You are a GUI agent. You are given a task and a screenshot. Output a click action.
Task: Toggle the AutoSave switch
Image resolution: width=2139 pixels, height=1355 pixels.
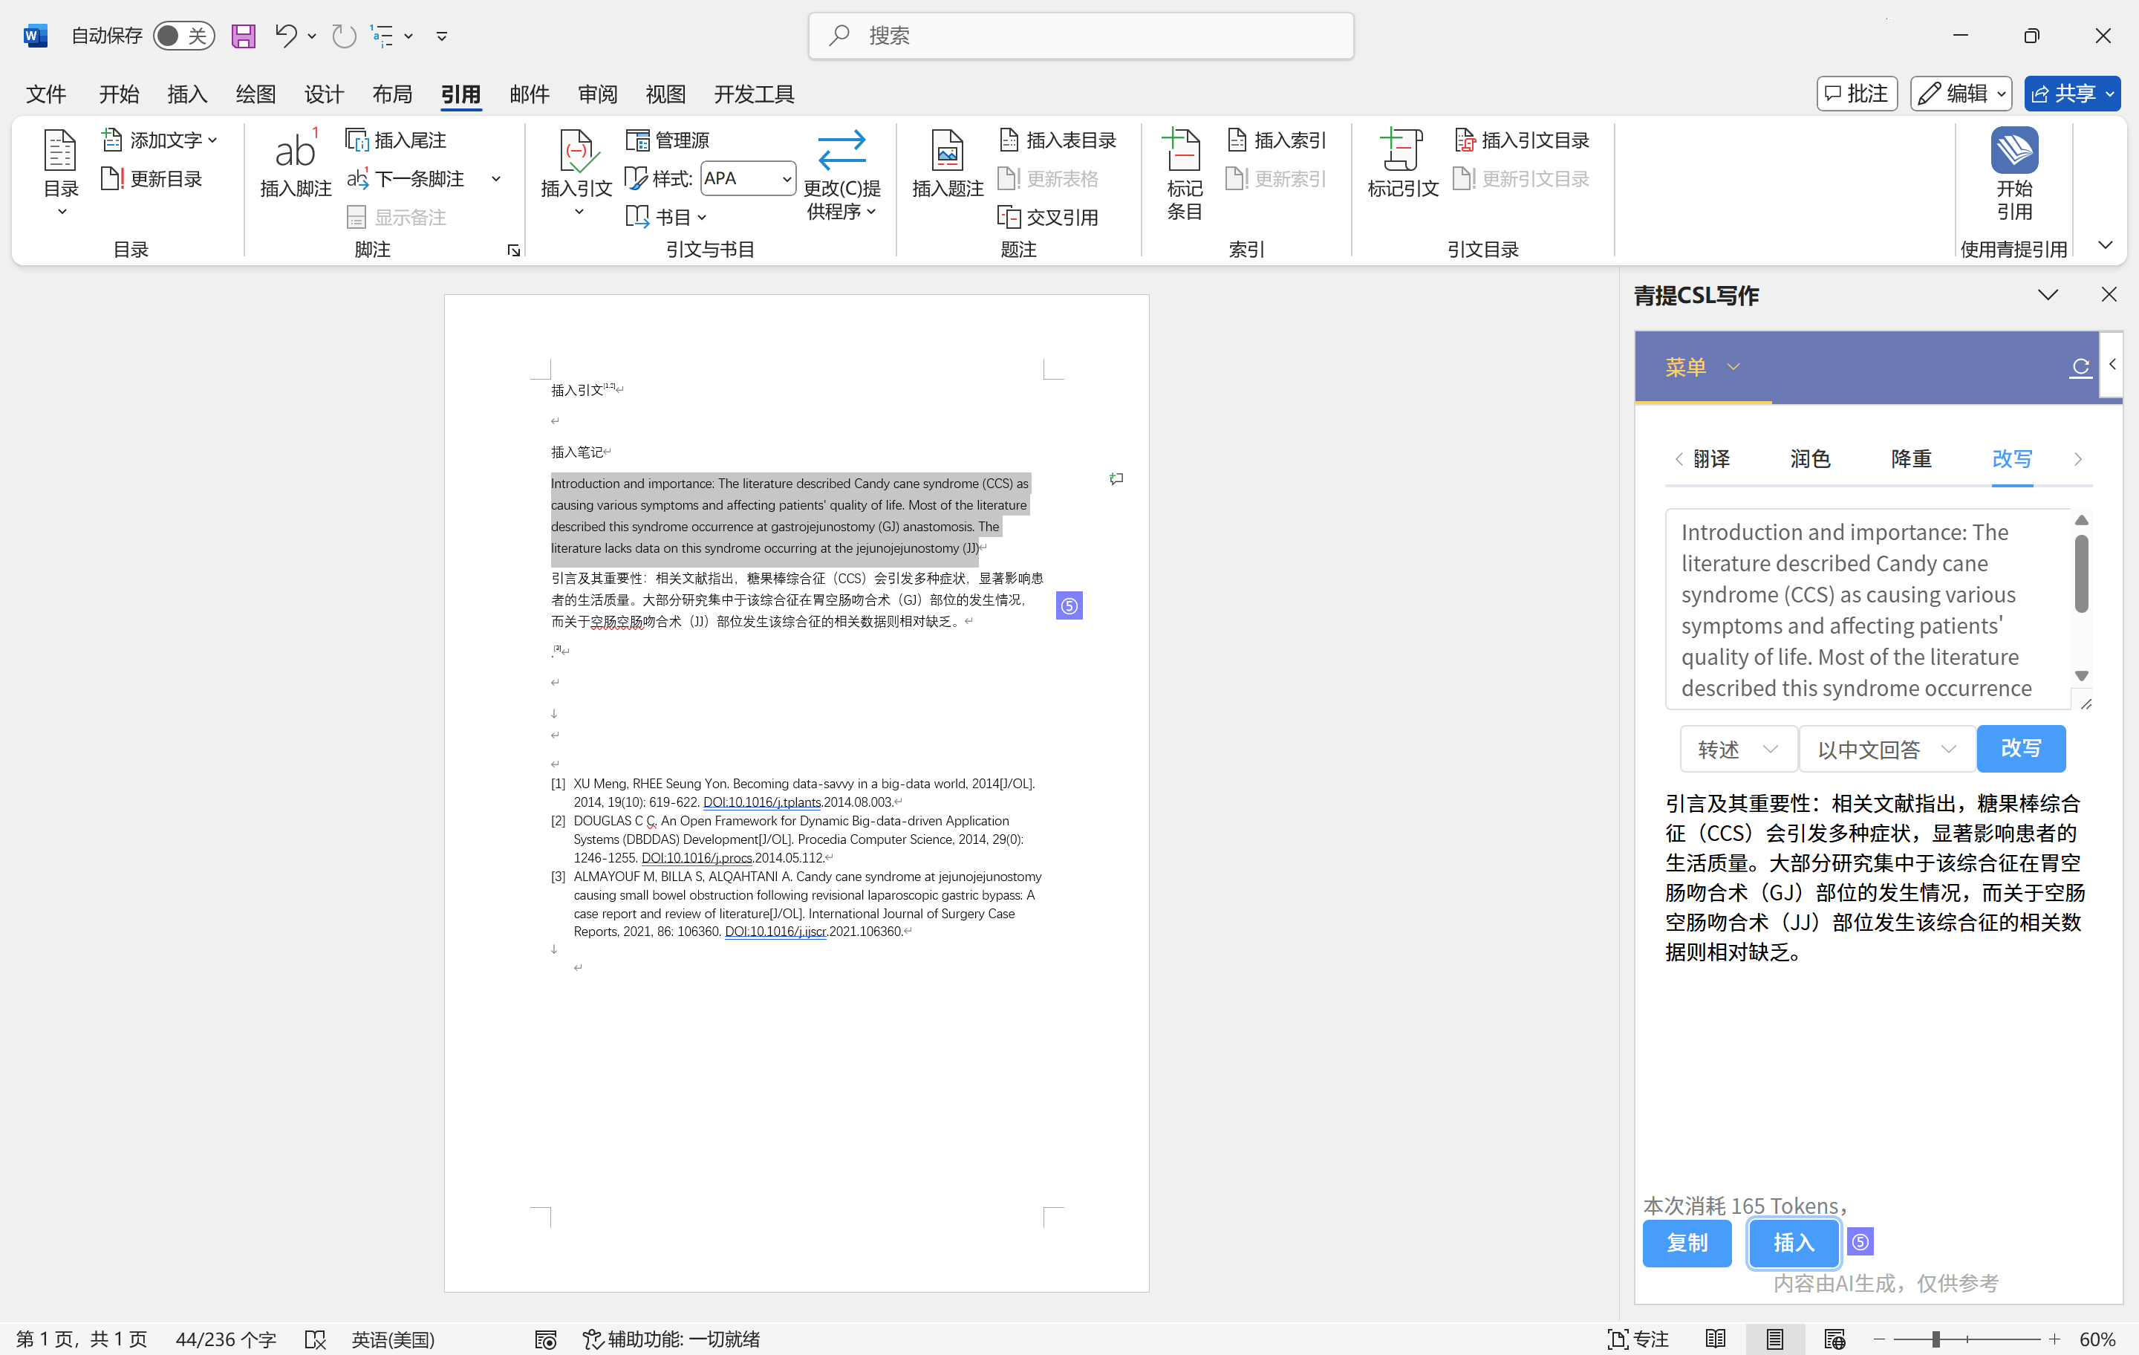(x=183, y=36)
